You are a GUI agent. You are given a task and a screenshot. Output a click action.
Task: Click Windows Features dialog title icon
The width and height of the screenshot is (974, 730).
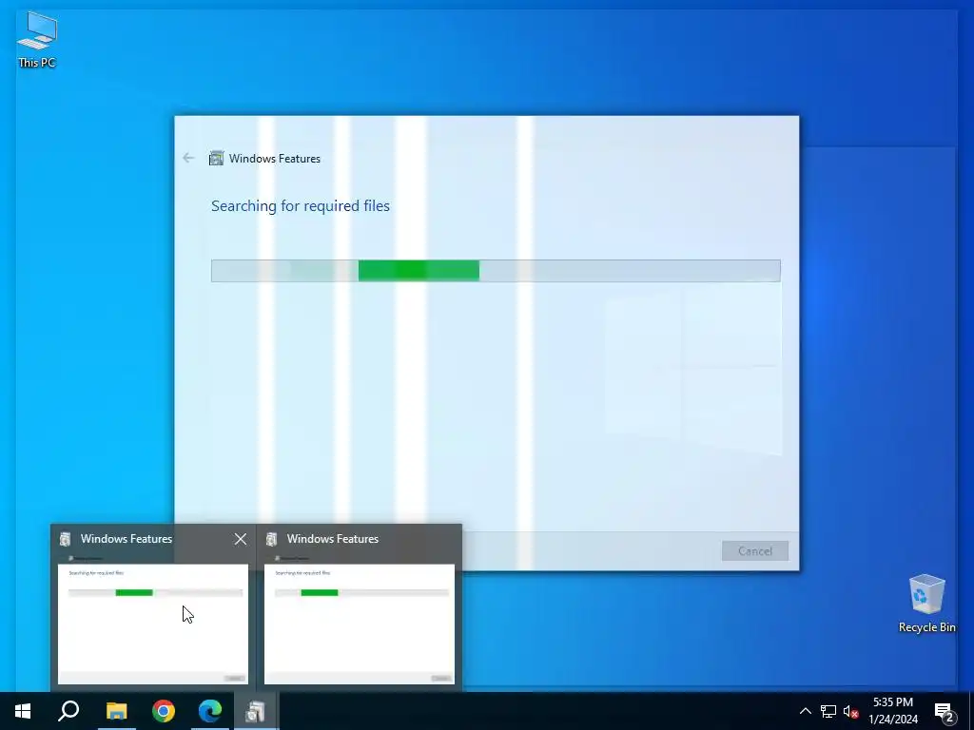[x=216, y=159]
